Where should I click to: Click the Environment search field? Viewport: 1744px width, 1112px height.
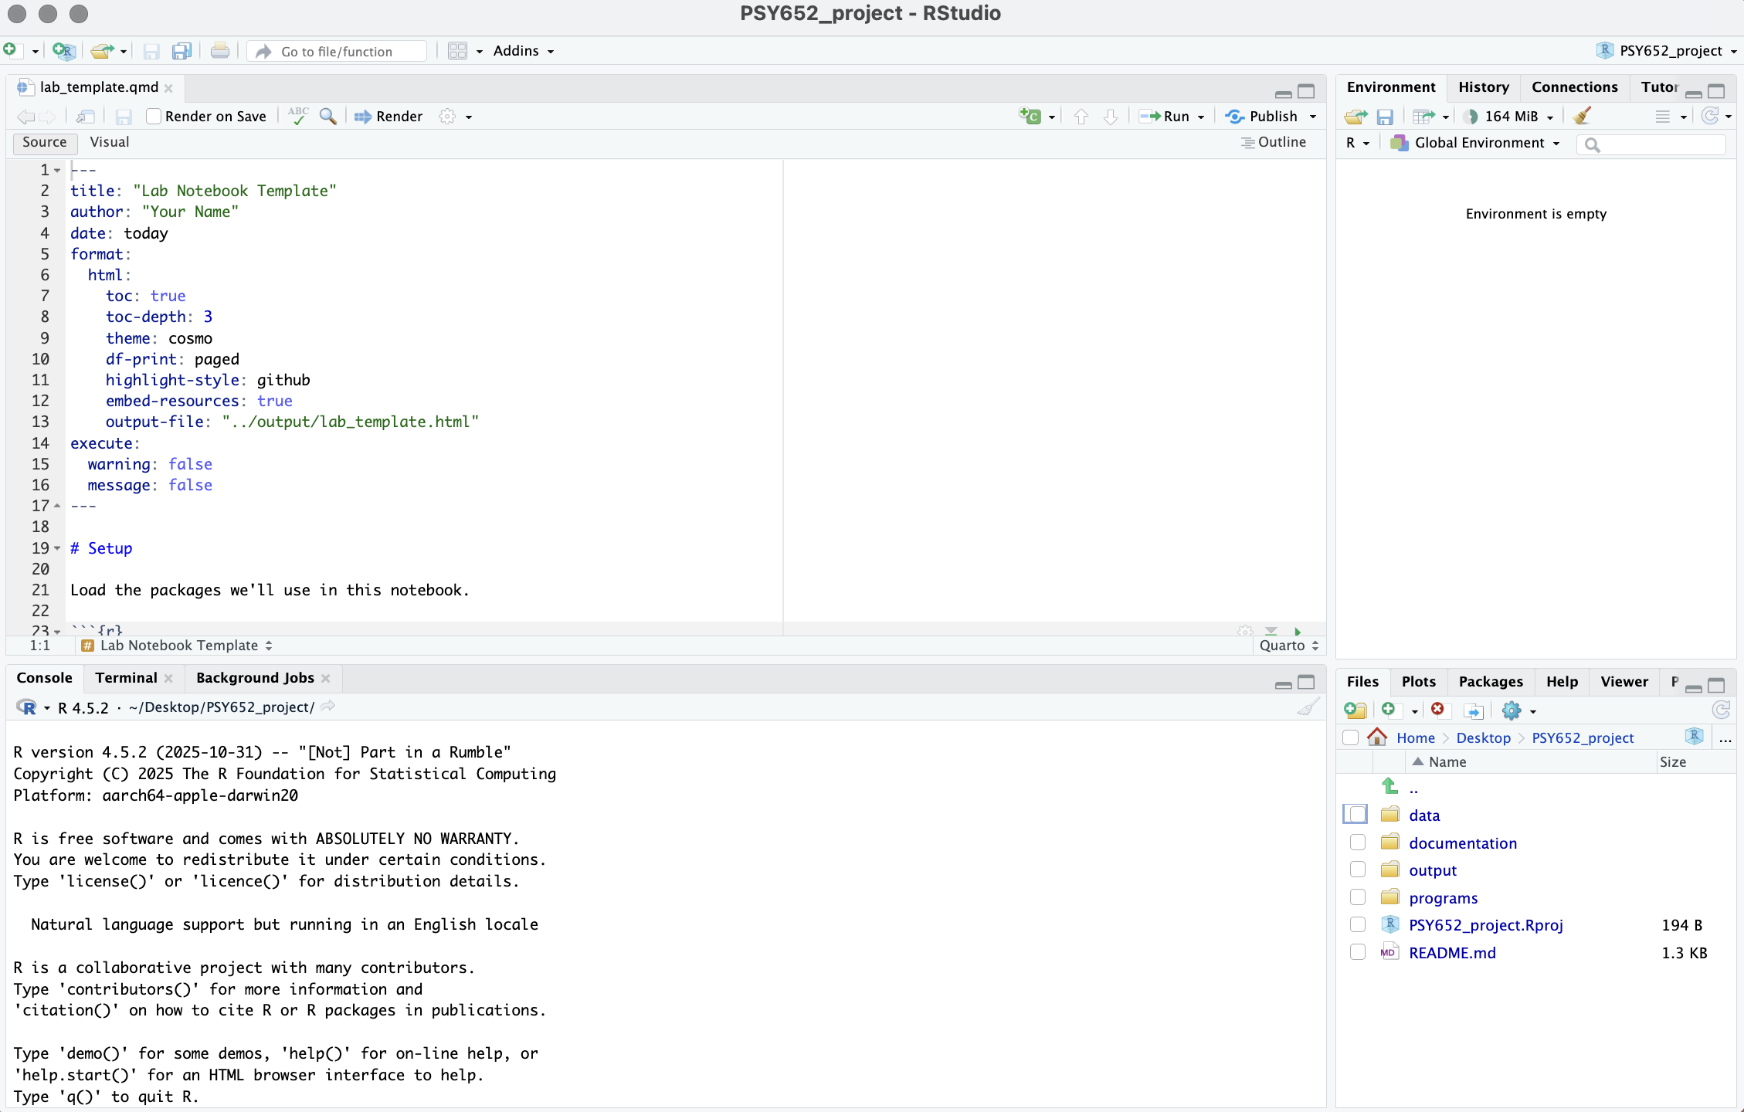[x=1651, y=144]
